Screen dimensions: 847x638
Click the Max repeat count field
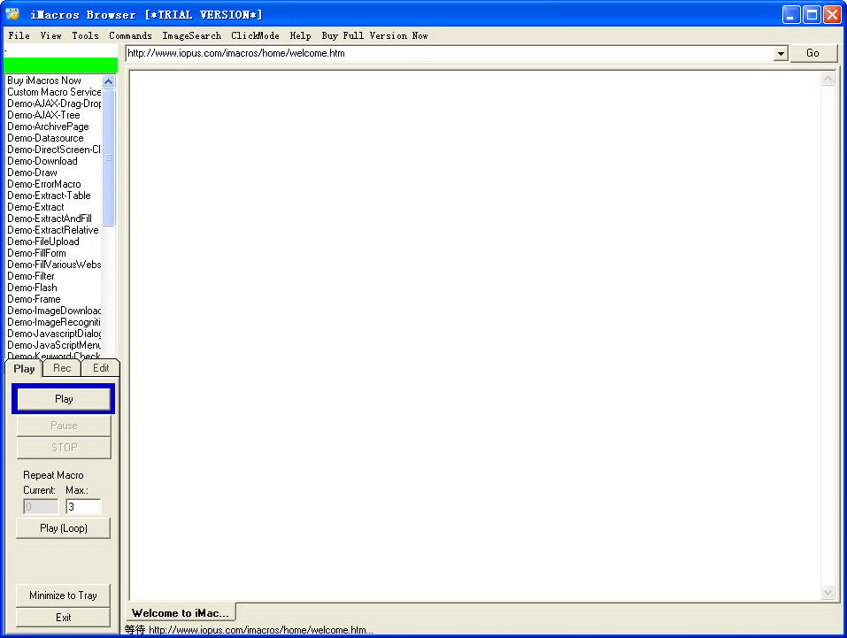point(83,507)
